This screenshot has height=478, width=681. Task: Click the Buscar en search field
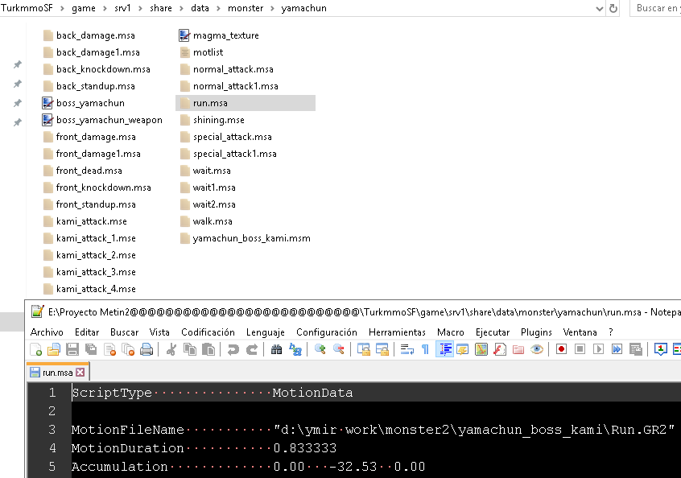click(655, 8)
